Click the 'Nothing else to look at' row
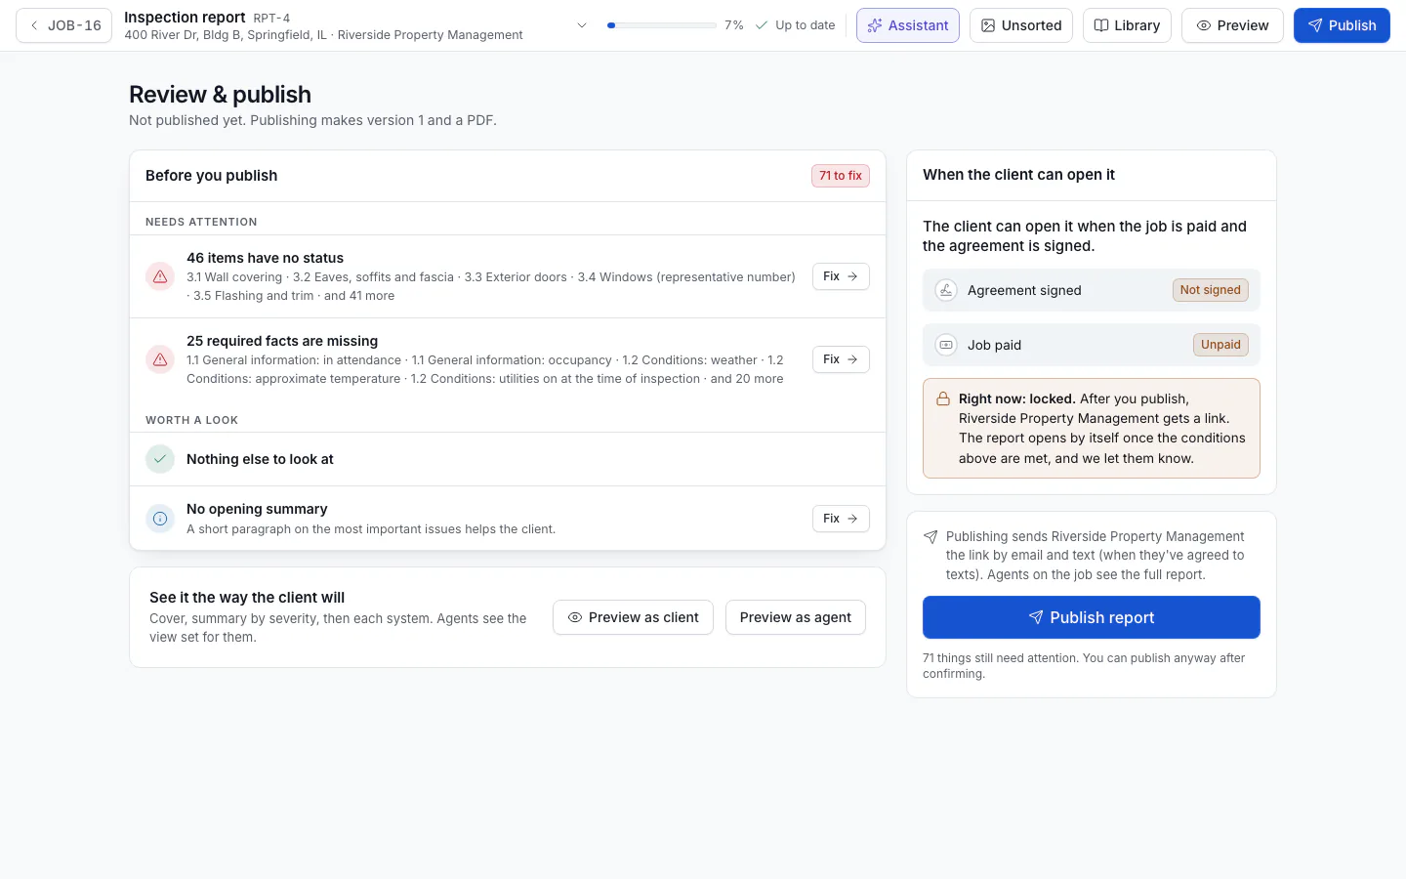 [x=508, y=459]
